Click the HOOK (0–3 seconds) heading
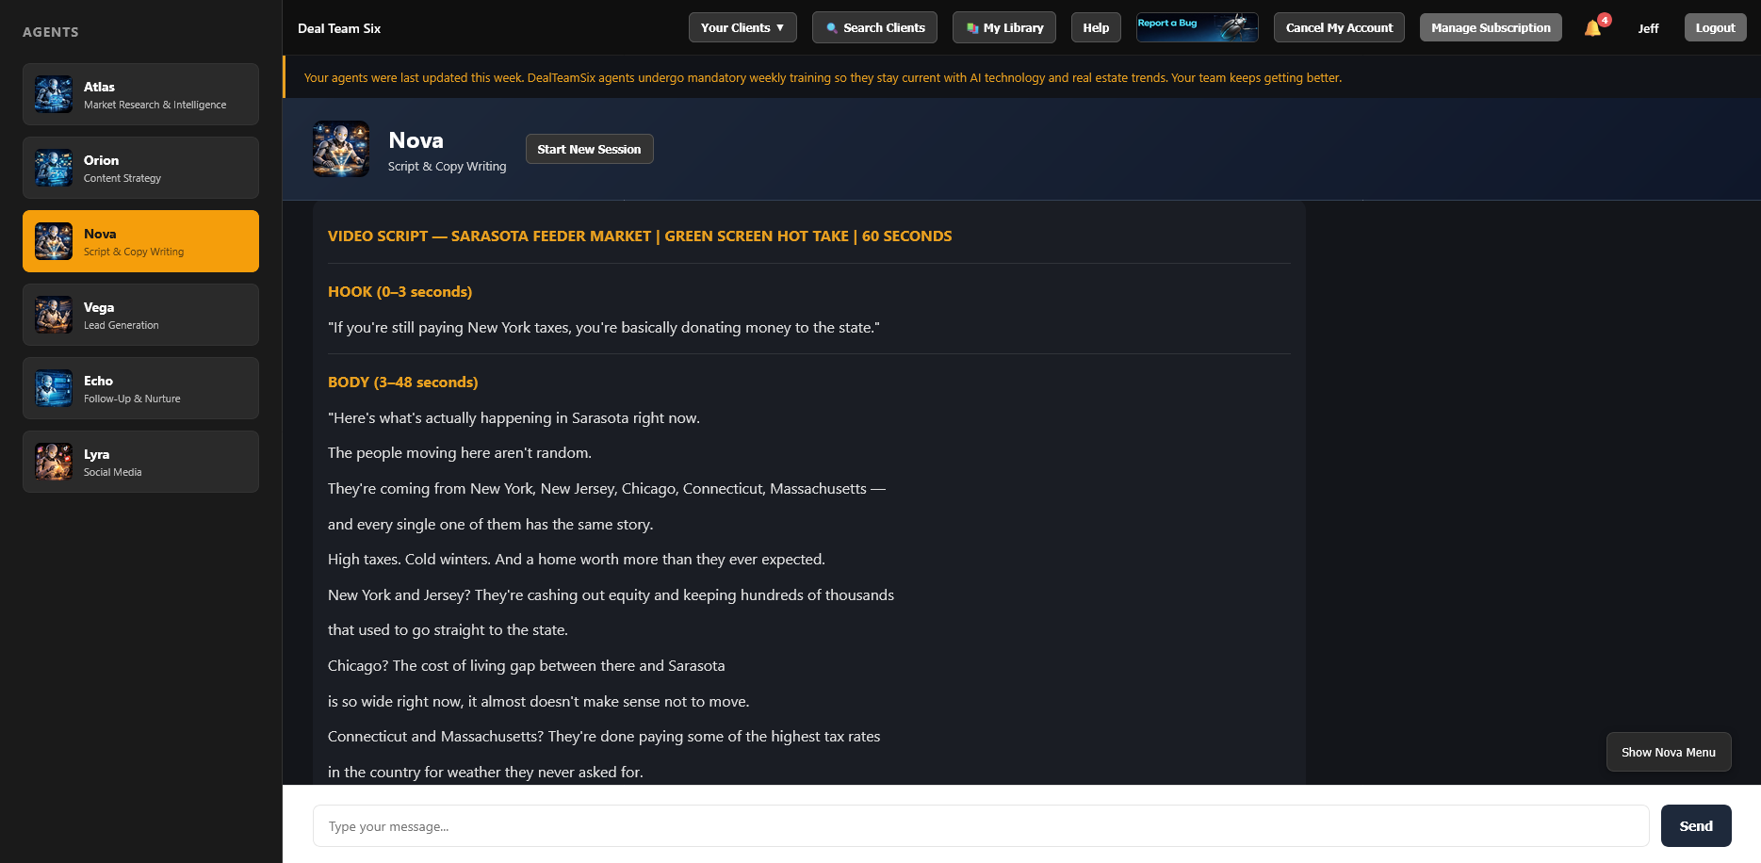Screen dimensions: 1761x863 click(x=399, y=292)
